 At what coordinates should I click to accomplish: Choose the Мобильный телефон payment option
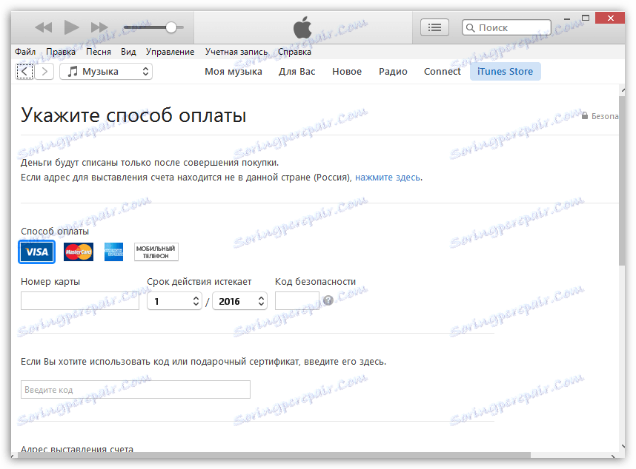pyautogui.click(x=156, y=252)
